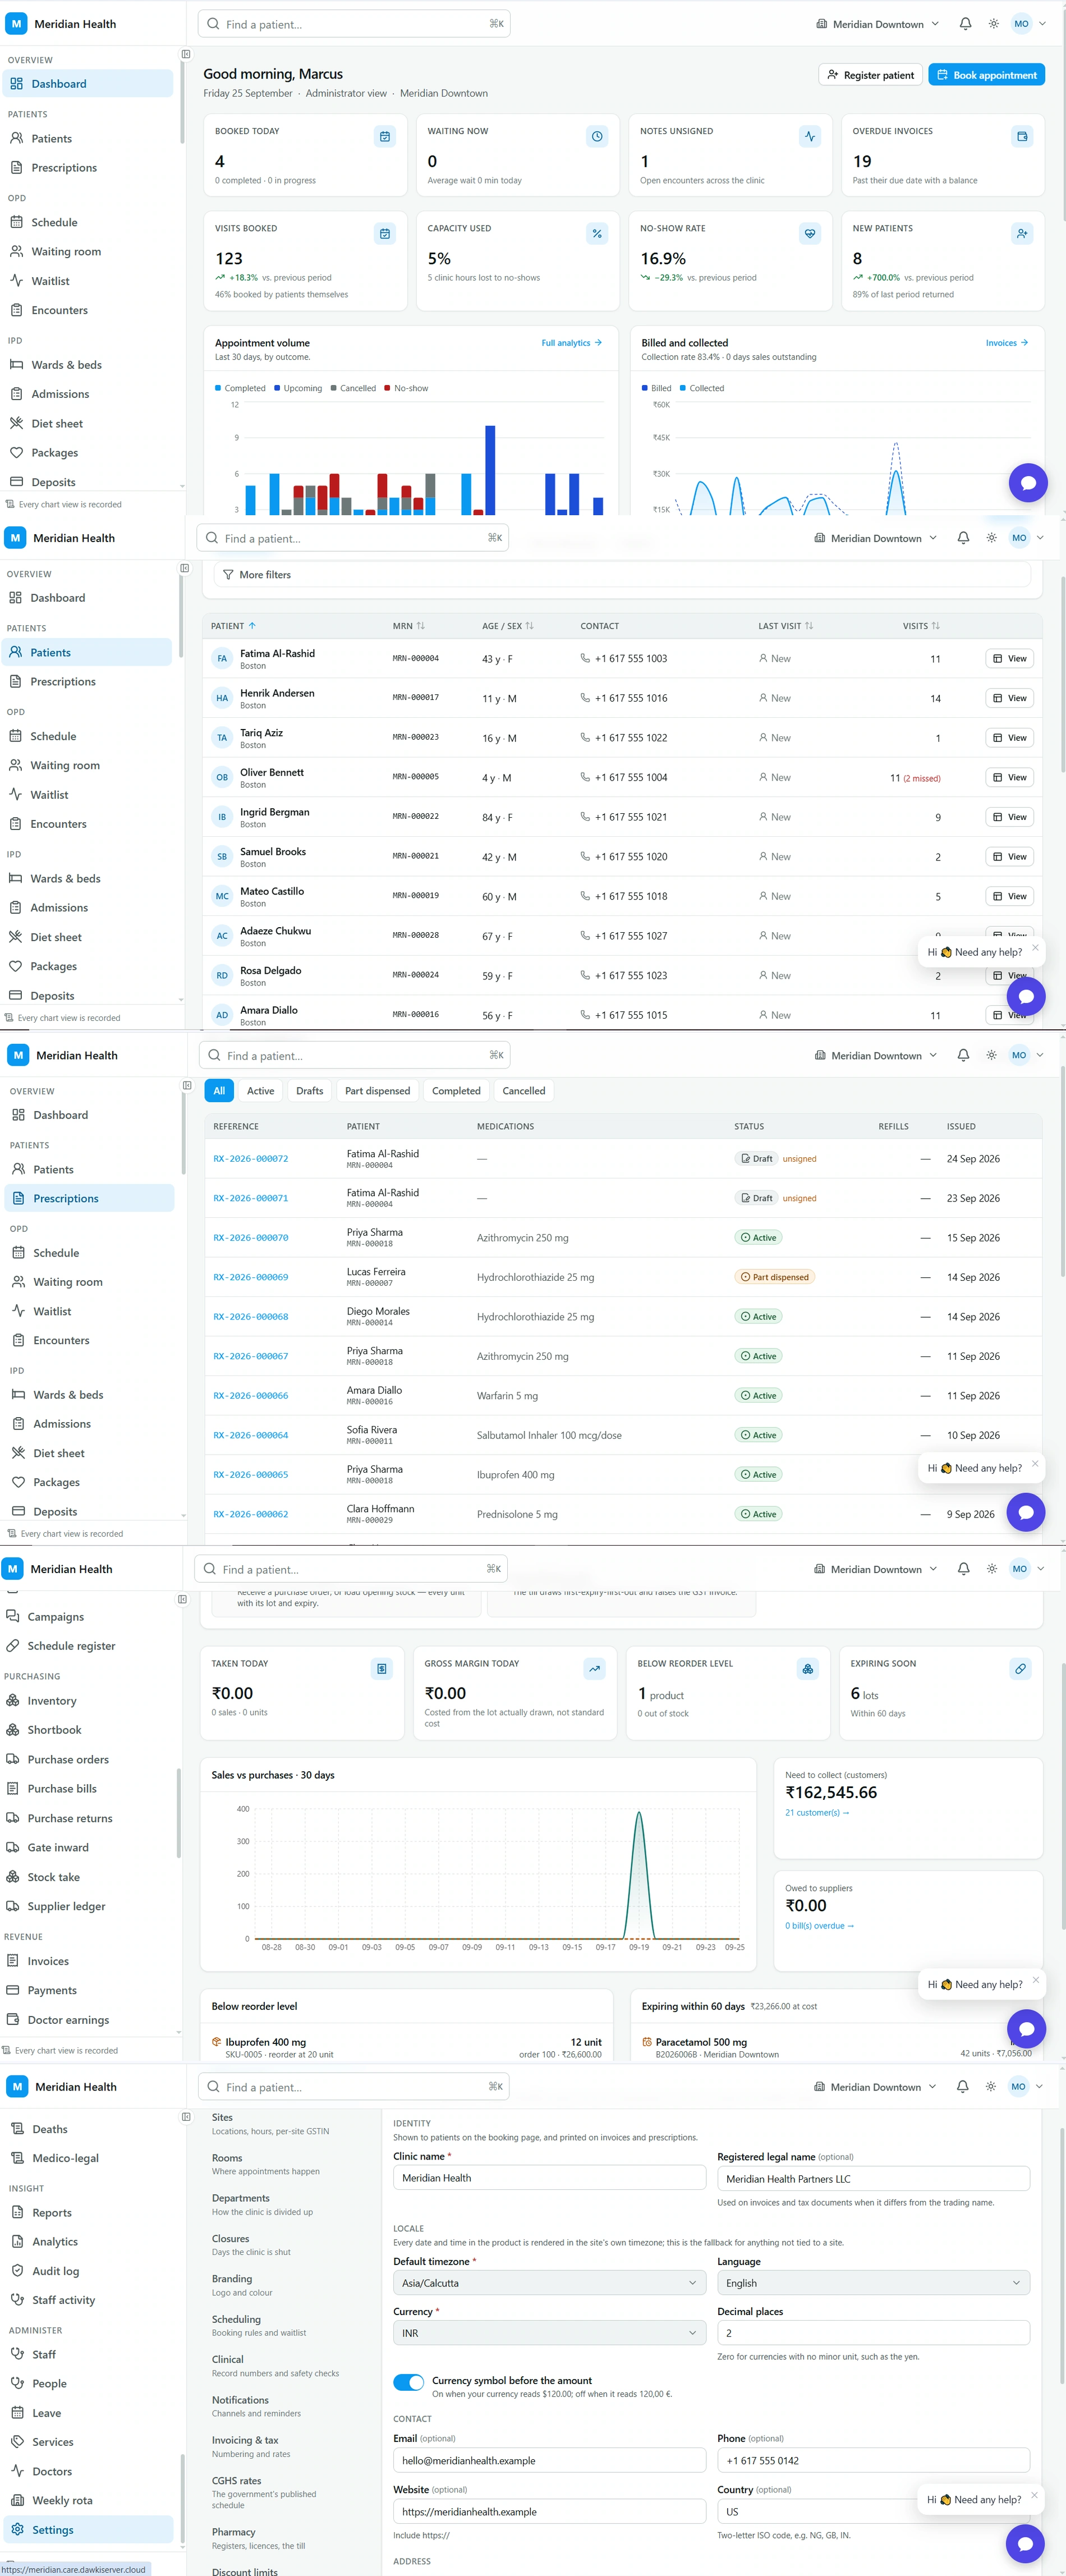Click the Expiring Soon card icon
The image size is (1066, 2576).
point(1020,1668)
